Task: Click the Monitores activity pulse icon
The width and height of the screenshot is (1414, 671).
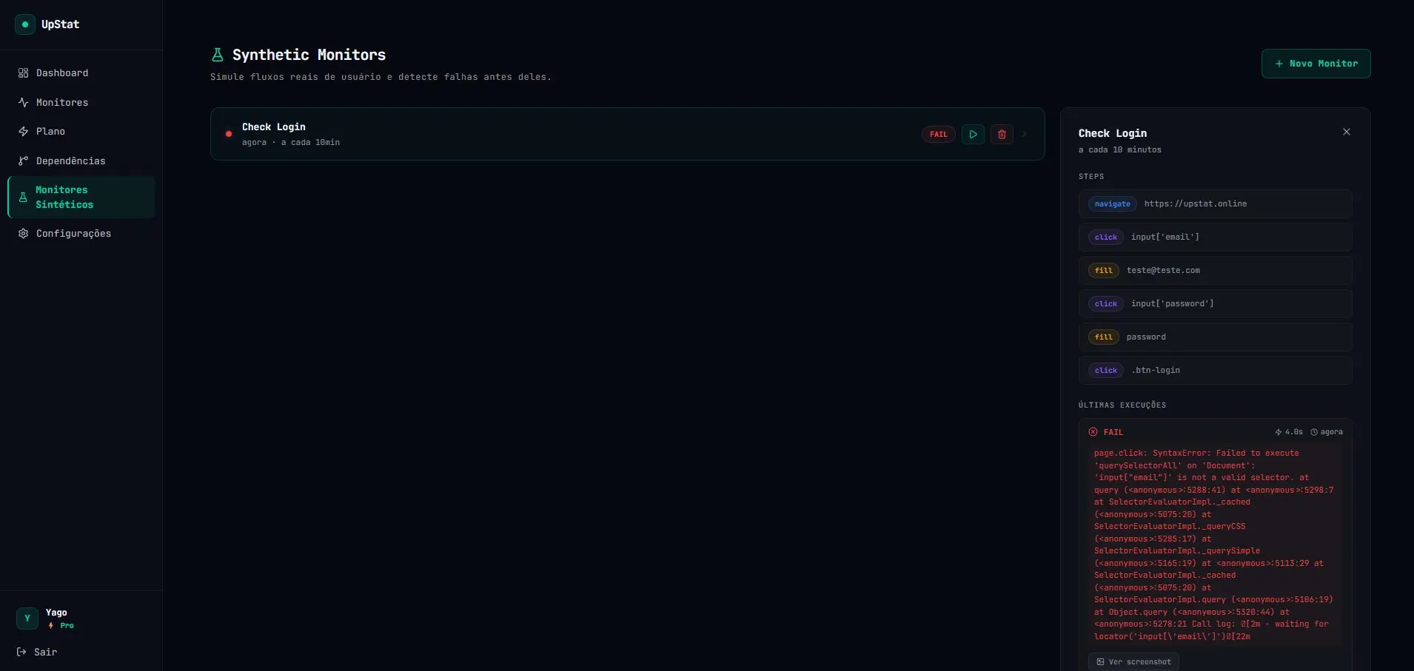Action: 23,102
